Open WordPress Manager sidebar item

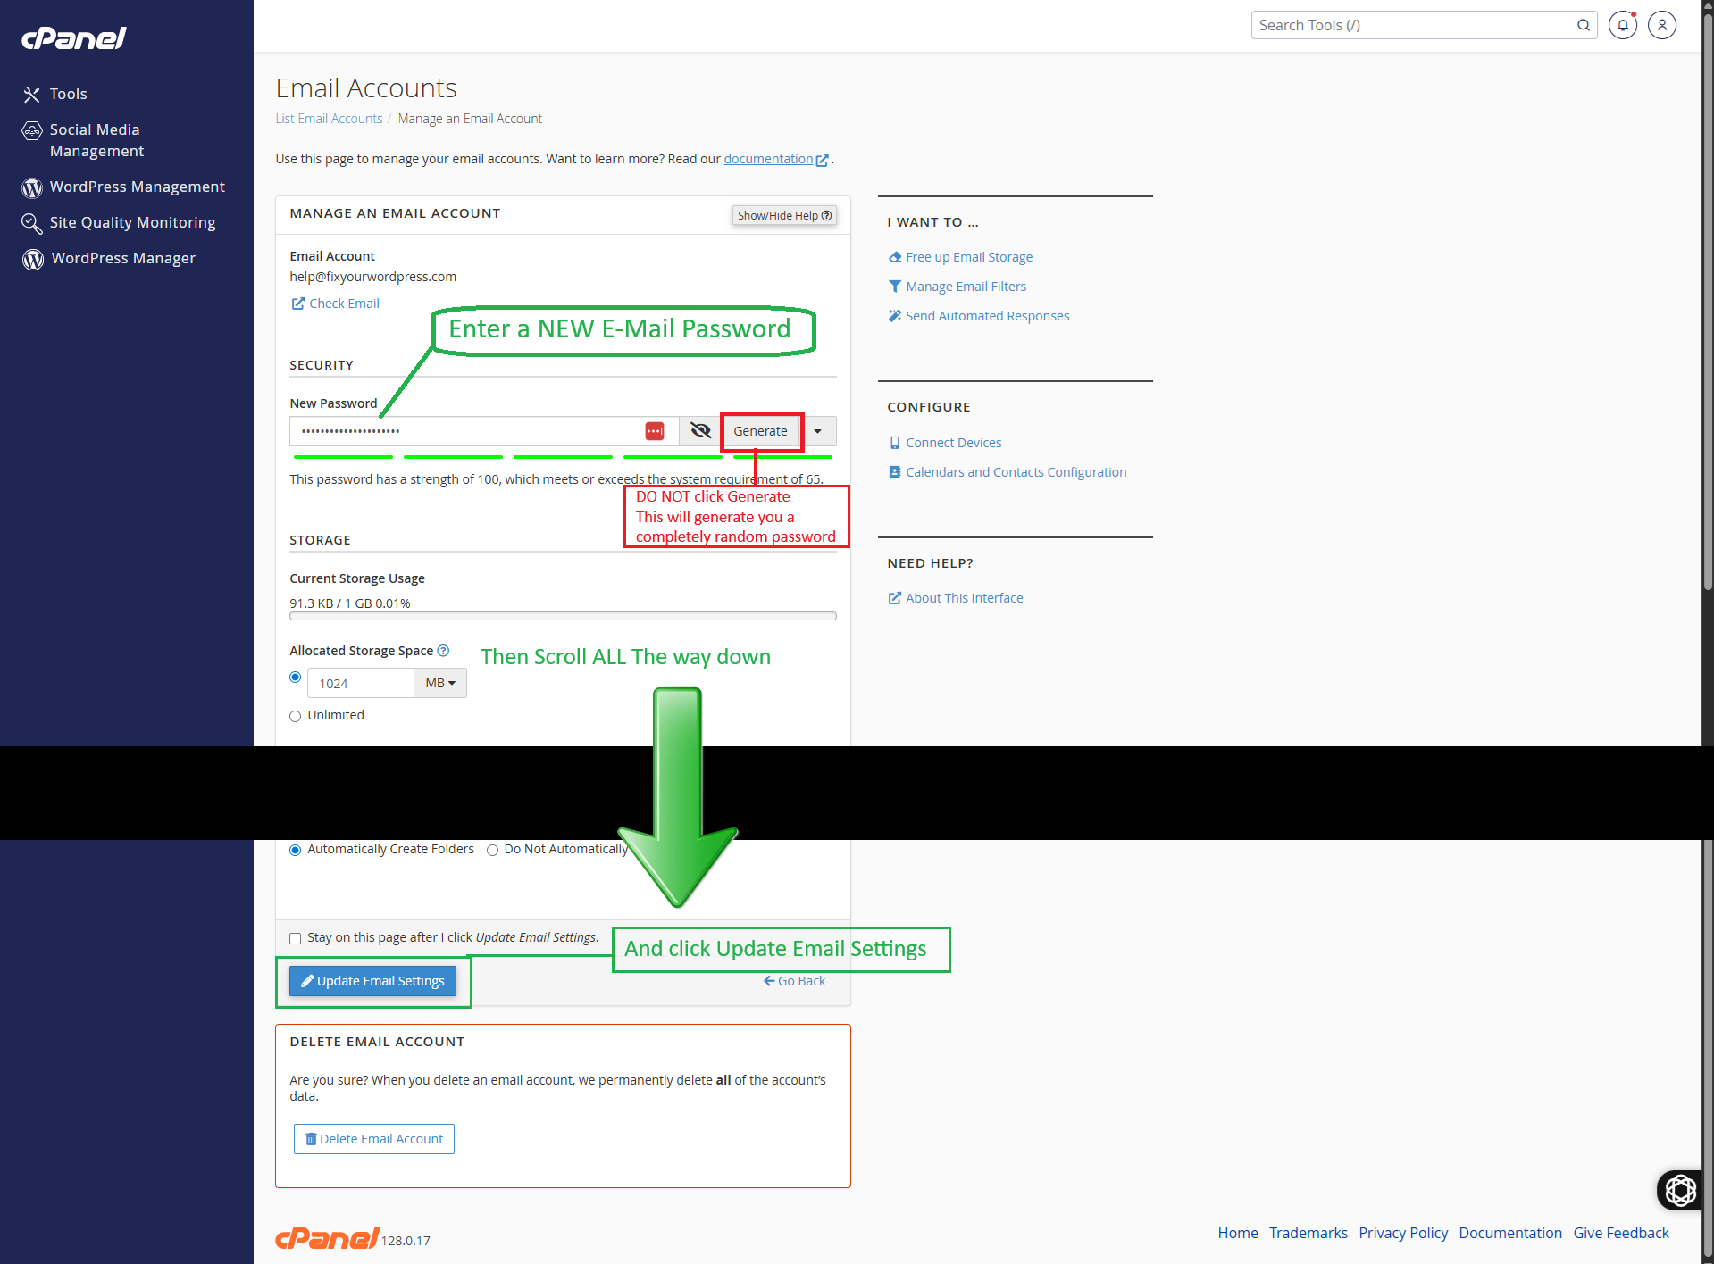[123, 258]
